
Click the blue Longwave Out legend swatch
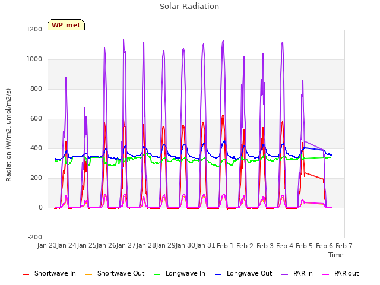218,274
